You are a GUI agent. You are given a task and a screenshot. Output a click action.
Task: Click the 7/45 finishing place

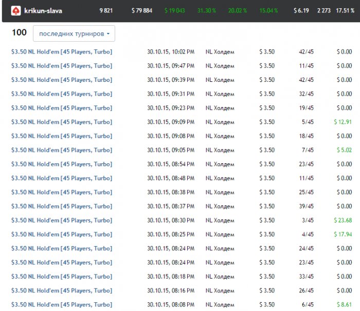pos(308,150)
